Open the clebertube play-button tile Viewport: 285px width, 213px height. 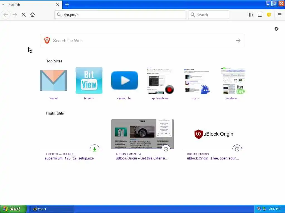125,80
